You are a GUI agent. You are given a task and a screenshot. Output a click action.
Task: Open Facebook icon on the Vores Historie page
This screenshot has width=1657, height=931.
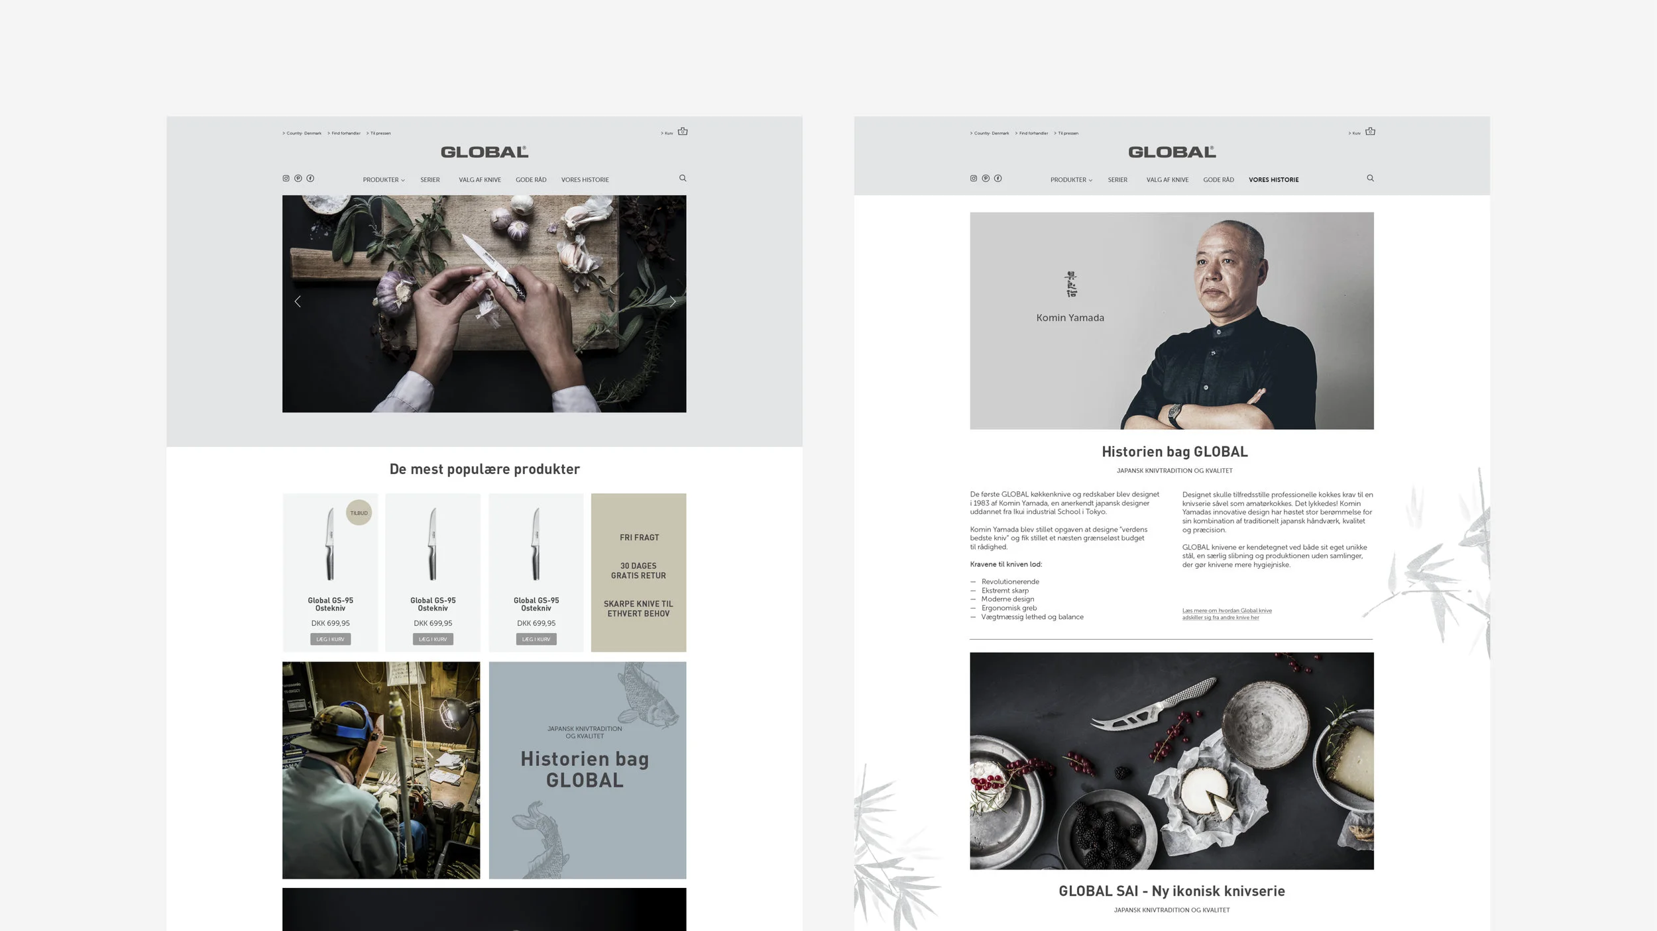(998, 178)
